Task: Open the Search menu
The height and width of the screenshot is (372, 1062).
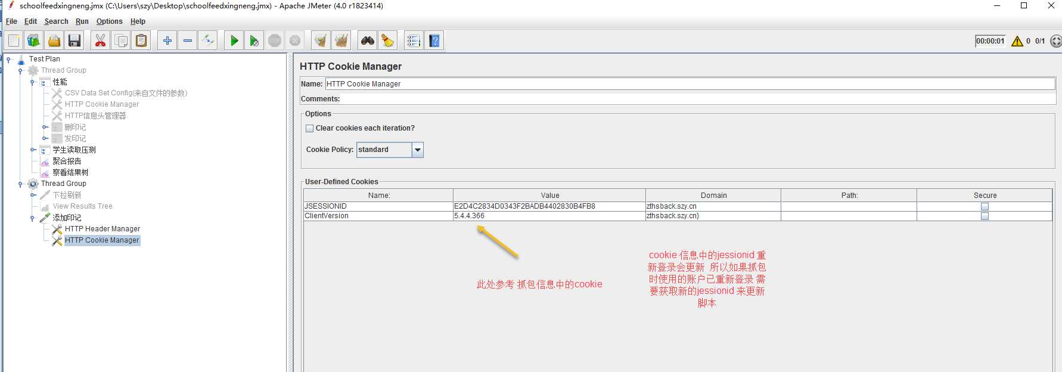Action: [x=56, y=21]
